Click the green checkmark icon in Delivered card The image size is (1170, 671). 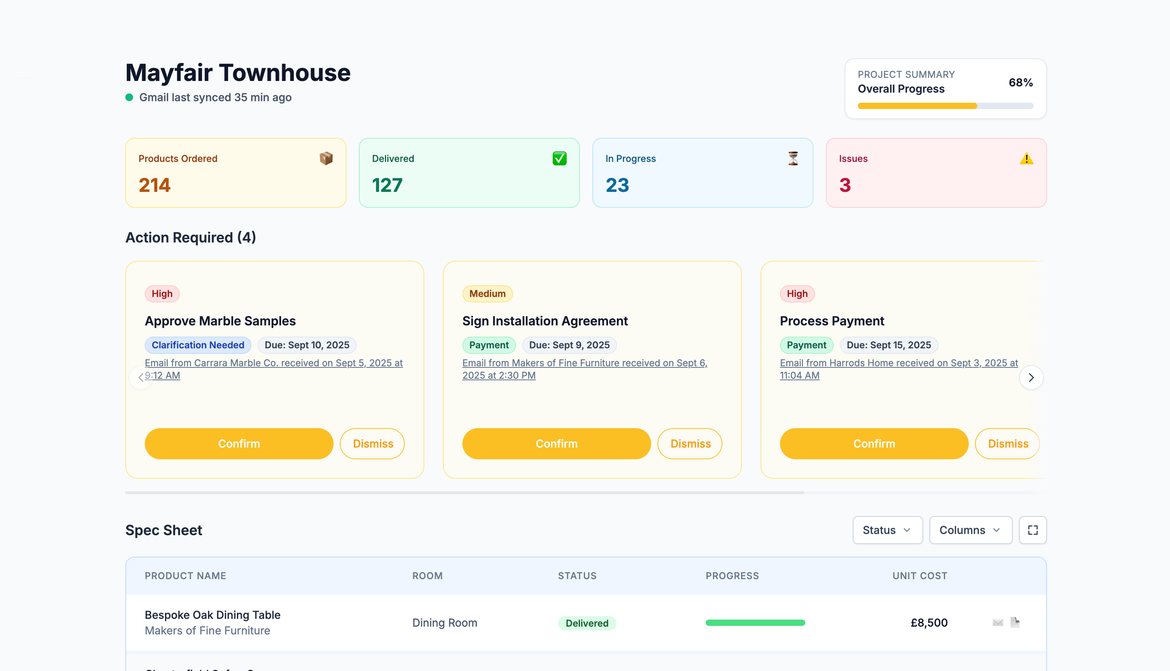point(559,158)
